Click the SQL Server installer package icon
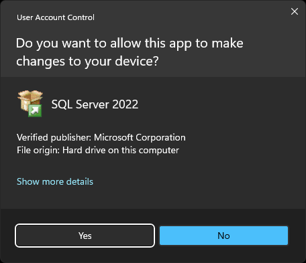The image size is (306, 263). 30,104
